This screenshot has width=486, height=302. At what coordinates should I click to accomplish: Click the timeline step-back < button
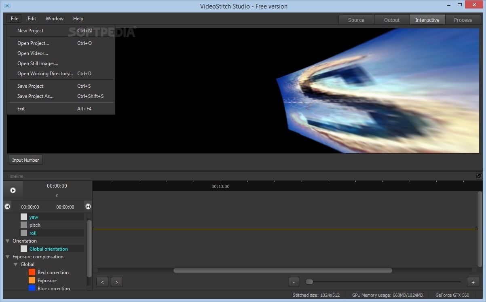(x=102, y=282)
